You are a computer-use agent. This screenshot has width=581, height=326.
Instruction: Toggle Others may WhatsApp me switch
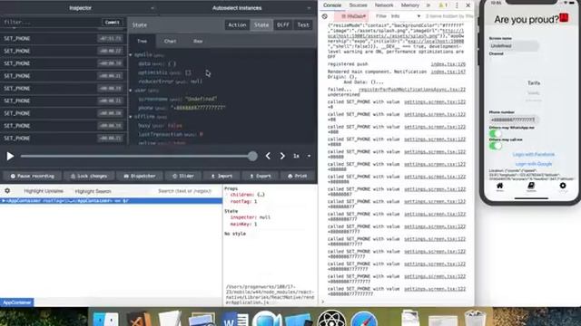496,133
